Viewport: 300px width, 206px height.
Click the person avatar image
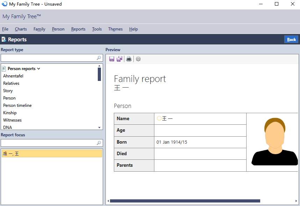pos(275,142)
